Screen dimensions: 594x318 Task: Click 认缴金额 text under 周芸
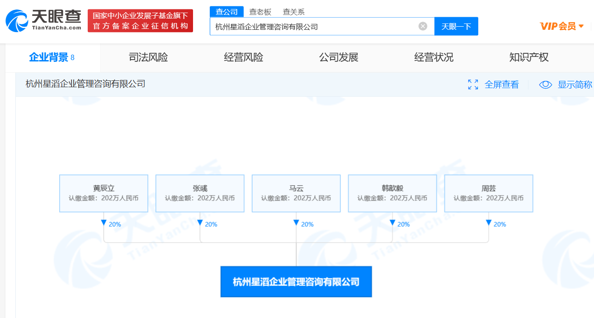click(489, 198)
